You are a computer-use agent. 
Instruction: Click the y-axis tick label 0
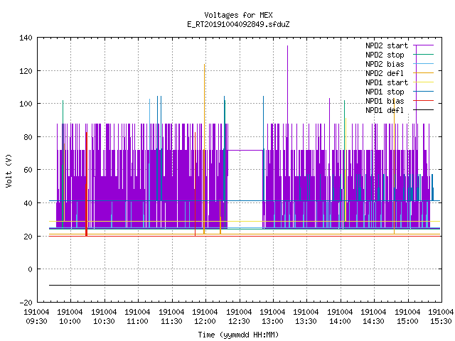pyautogui.click(x=30, y=269)
